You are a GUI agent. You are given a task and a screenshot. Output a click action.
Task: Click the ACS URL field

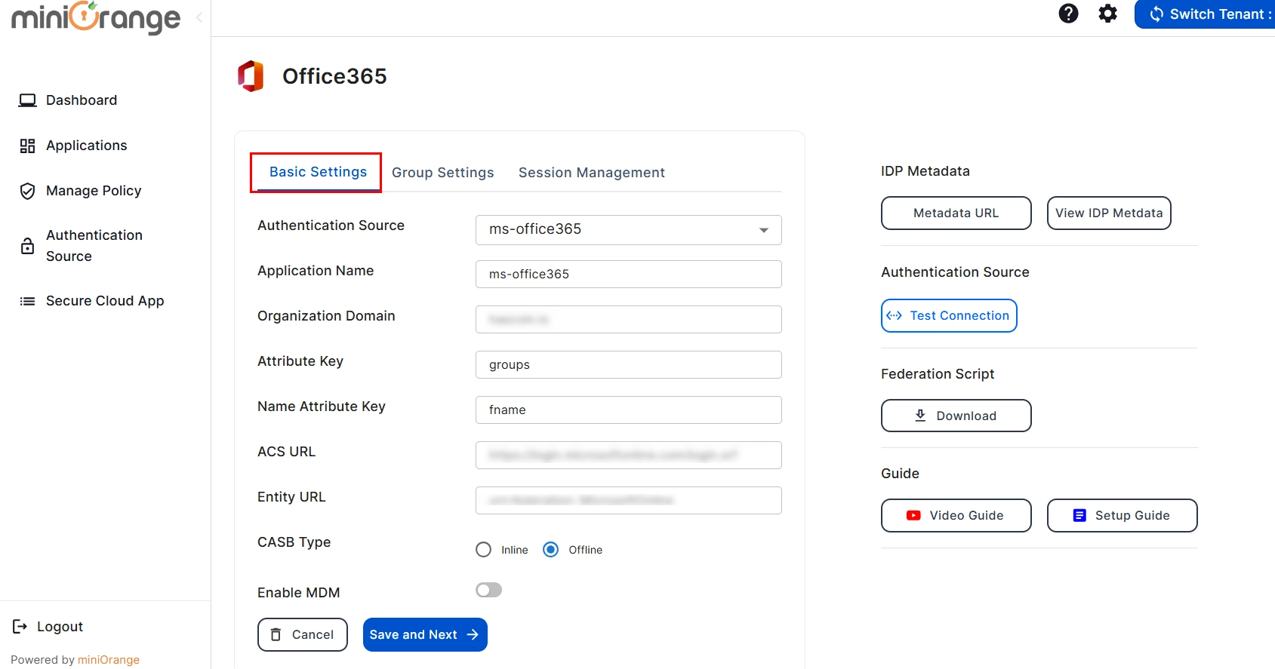tap(628, 456)
